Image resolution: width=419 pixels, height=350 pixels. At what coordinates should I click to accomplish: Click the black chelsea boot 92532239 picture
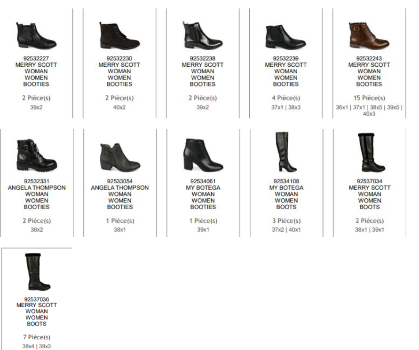click(286, 36)
